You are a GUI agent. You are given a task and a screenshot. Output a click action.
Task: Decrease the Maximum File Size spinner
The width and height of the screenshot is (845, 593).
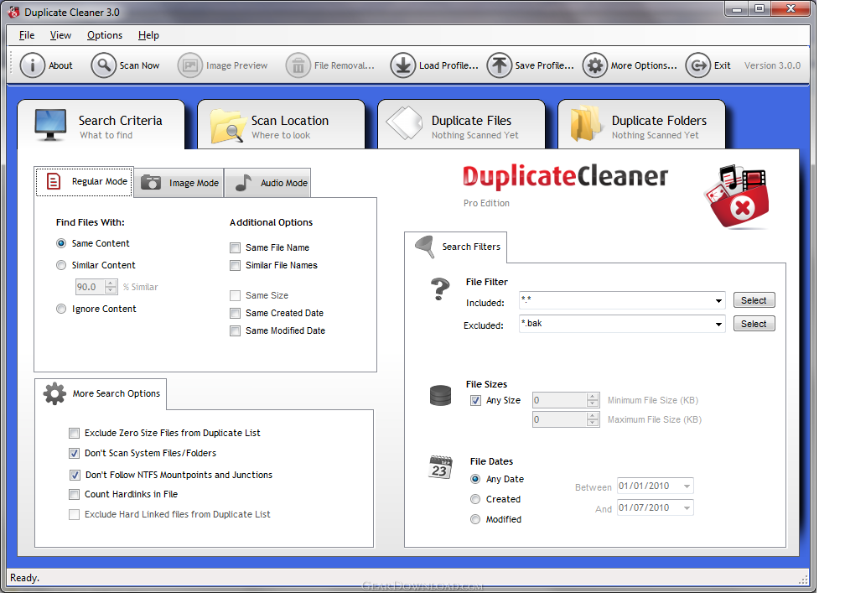[592, 423]
